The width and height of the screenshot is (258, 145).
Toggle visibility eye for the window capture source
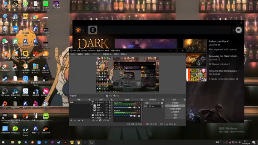click(106, 112)
